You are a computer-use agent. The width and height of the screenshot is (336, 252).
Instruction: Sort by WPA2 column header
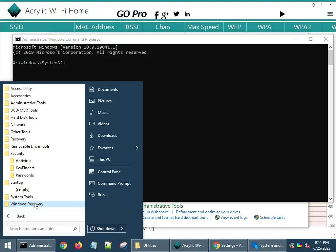pyautogui.click(x=302, y=27)
